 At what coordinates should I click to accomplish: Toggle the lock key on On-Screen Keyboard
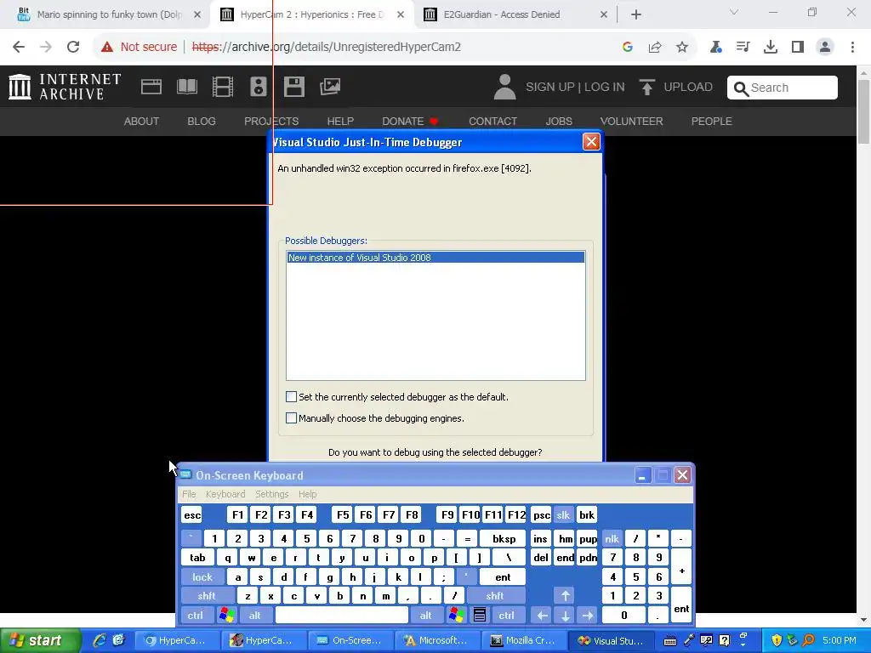coord(202,577)
